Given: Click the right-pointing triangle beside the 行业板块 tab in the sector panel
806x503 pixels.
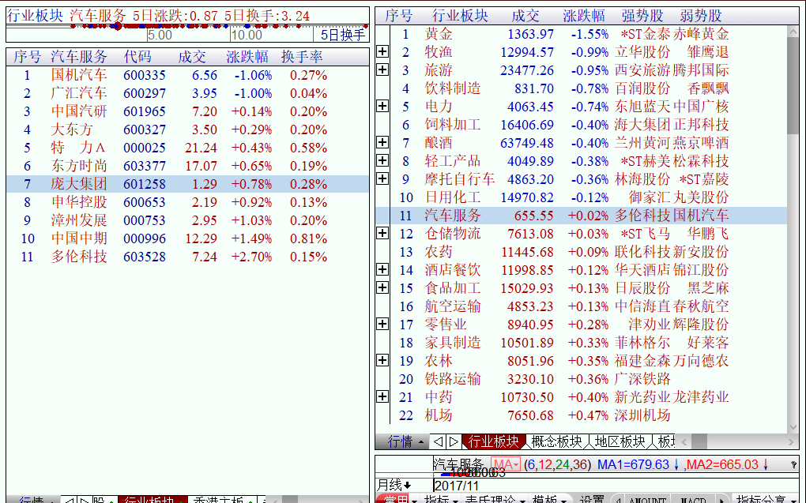Looking at the screenshot, I should [x=454, y=441].
